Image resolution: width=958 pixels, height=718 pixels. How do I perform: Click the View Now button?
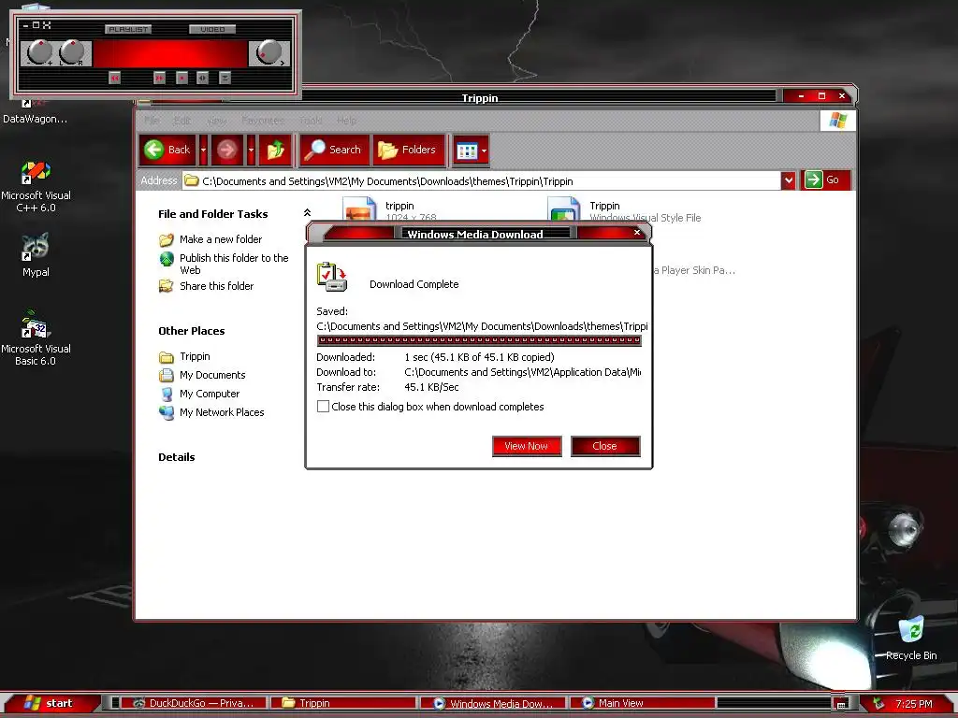527,446
